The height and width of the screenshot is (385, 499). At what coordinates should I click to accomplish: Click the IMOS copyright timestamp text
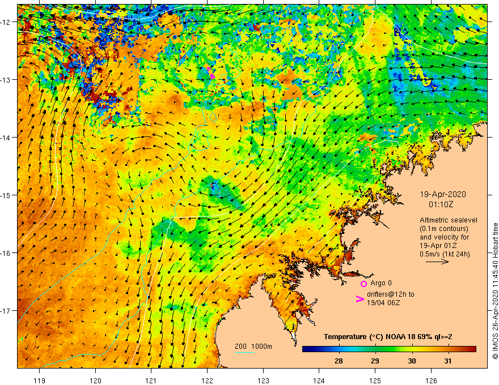495,291
